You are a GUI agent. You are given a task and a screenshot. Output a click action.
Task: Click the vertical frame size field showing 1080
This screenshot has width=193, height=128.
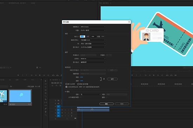(x=93, y=36)
